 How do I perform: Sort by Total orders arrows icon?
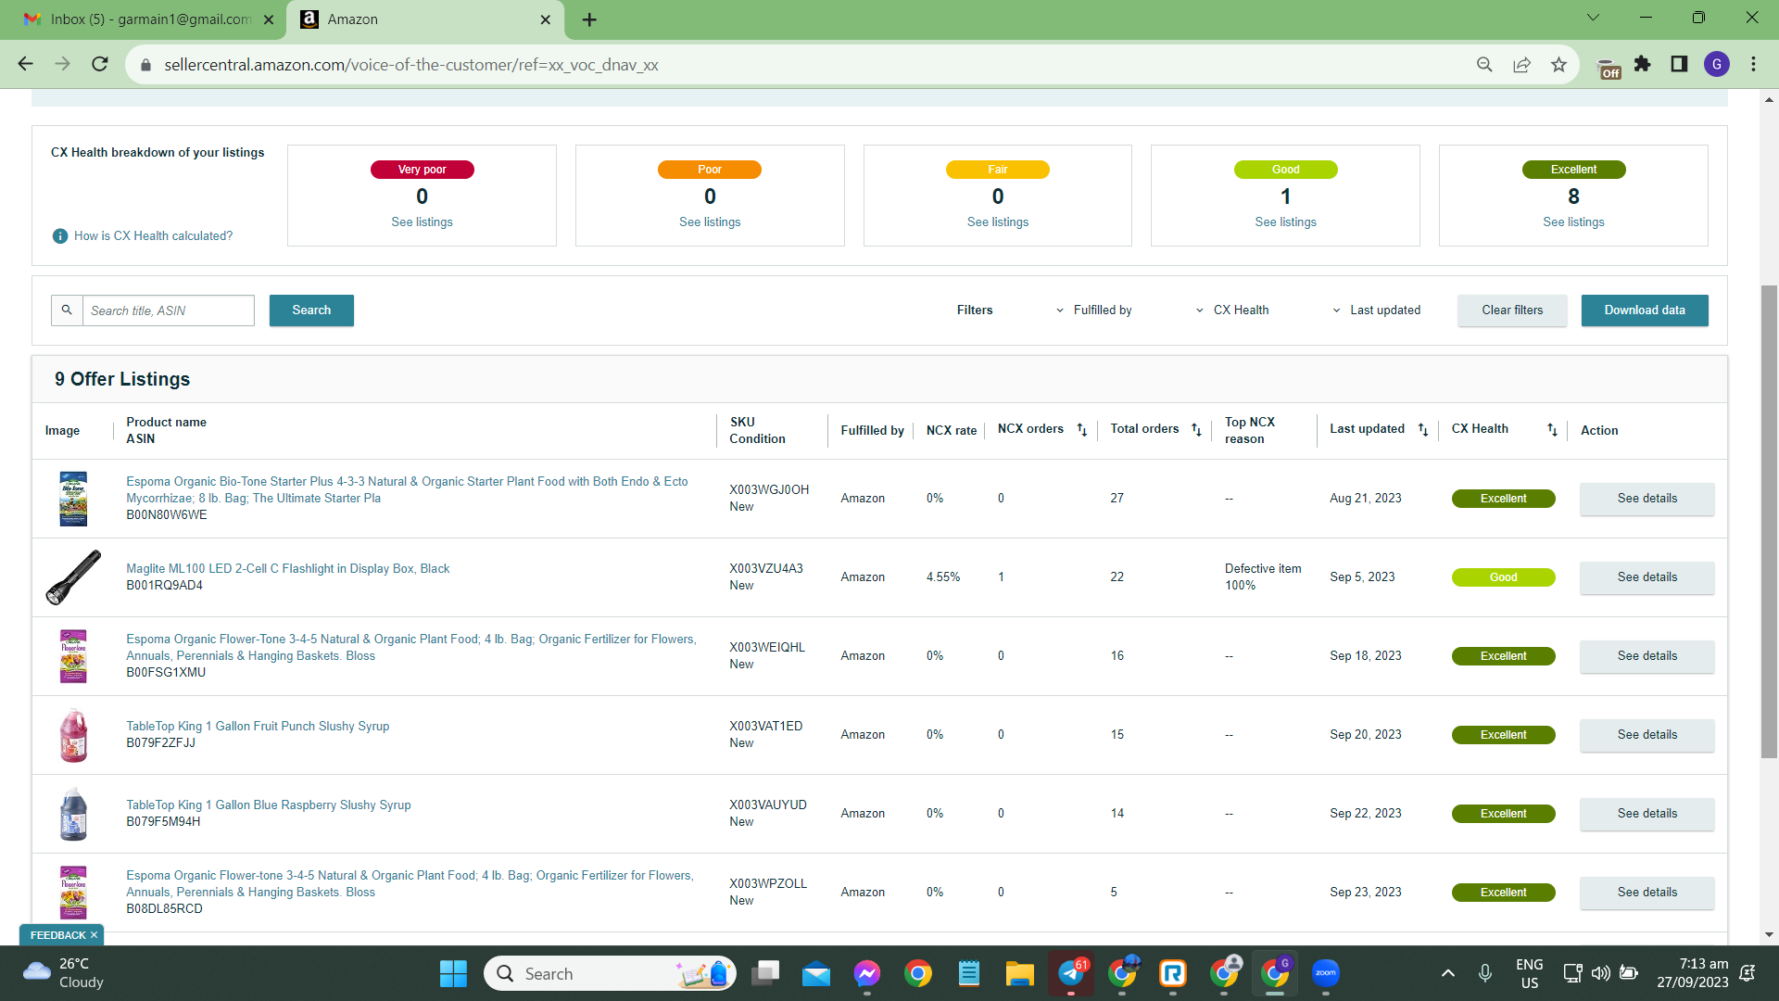(x=1196, y=430)
